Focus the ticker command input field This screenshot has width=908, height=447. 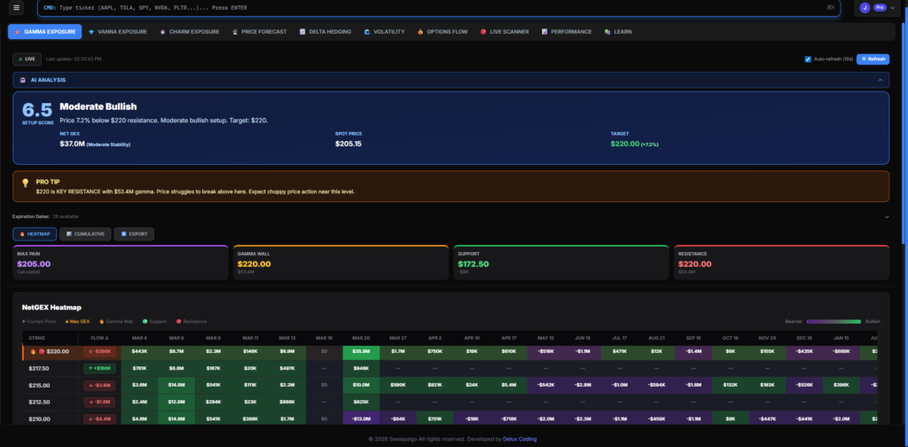coord(426,7)
